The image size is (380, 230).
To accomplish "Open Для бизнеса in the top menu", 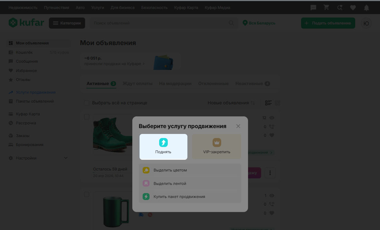I will [x=122, y=8].
